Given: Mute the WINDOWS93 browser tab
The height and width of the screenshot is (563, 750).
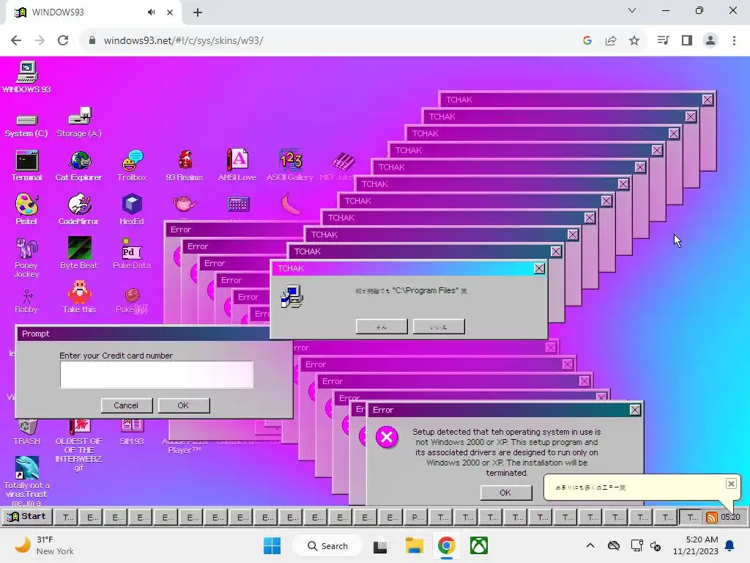Looking at the screenshot, I should [x=152, y=12].
